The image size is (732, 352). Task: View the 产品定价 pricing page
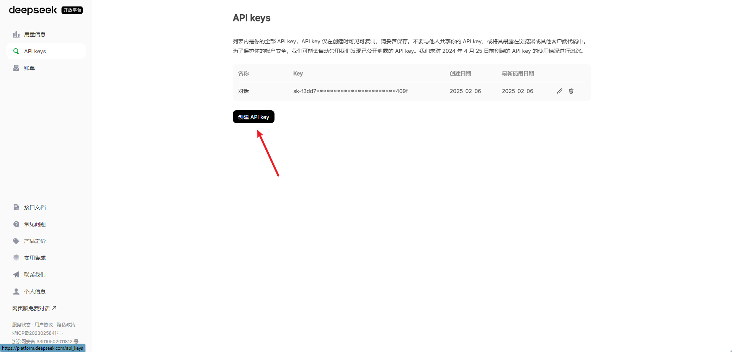[x=46, y=241]
